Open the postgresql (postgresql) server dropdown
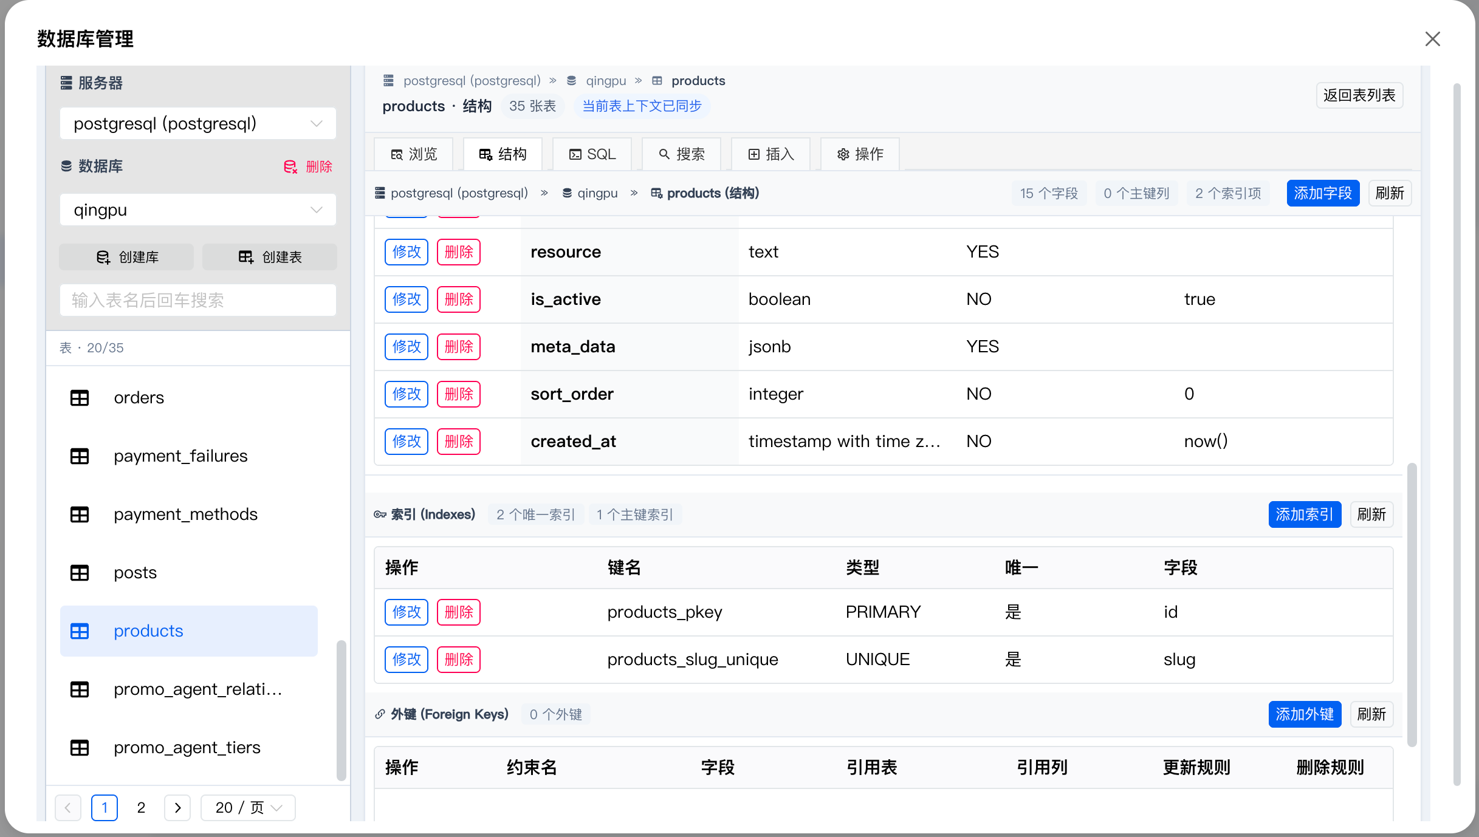The image size is (1479, 837). 198,123
